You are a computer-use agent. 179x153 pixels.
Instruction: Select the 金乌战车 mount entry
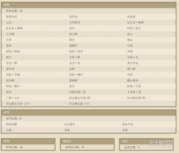[70, 124]
